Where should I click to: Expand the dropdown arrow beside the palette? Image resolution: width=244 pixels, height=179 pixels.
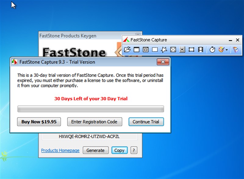227,50
